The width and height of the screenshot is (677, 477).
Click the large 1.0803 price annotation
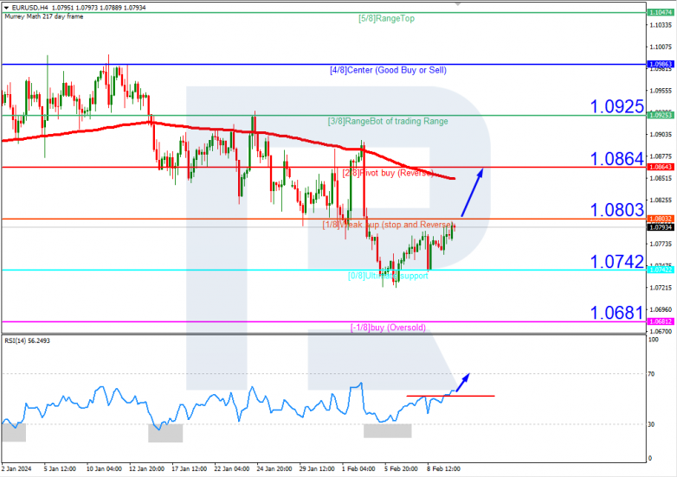[617, 210]
